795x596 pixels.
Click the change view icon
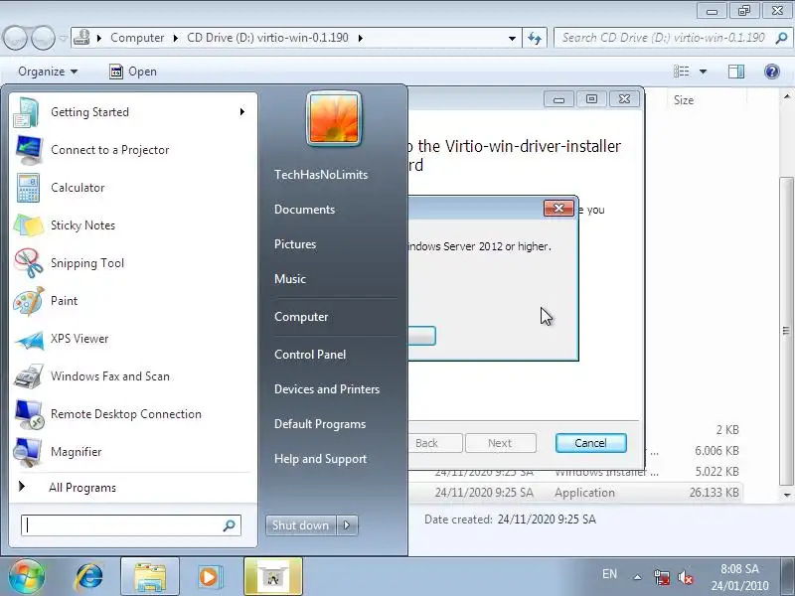pyautogui.click(x=682, y=72)
